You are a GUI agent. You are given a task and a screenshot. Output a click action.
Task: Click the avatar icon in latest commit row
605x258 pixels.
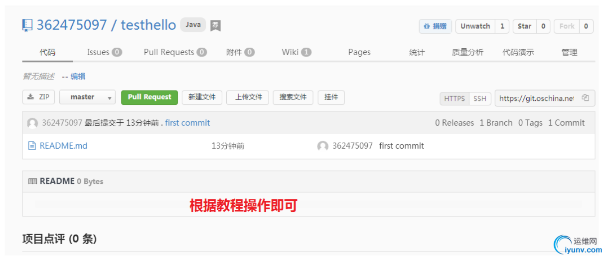(x=32, y=123)
